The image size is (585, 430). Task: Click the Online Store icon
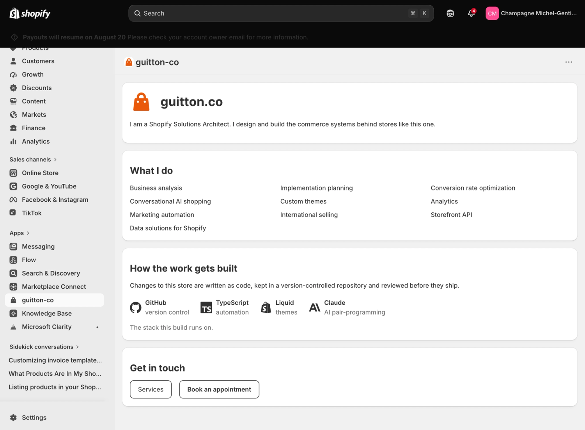13,173
